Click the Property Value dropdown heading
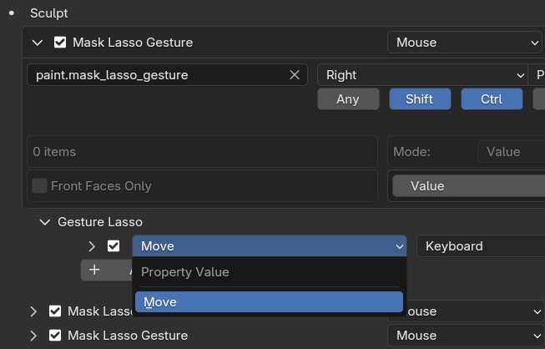Image resolution: width=545 pixels, height=349 pixels. click(x=185, y=272)
